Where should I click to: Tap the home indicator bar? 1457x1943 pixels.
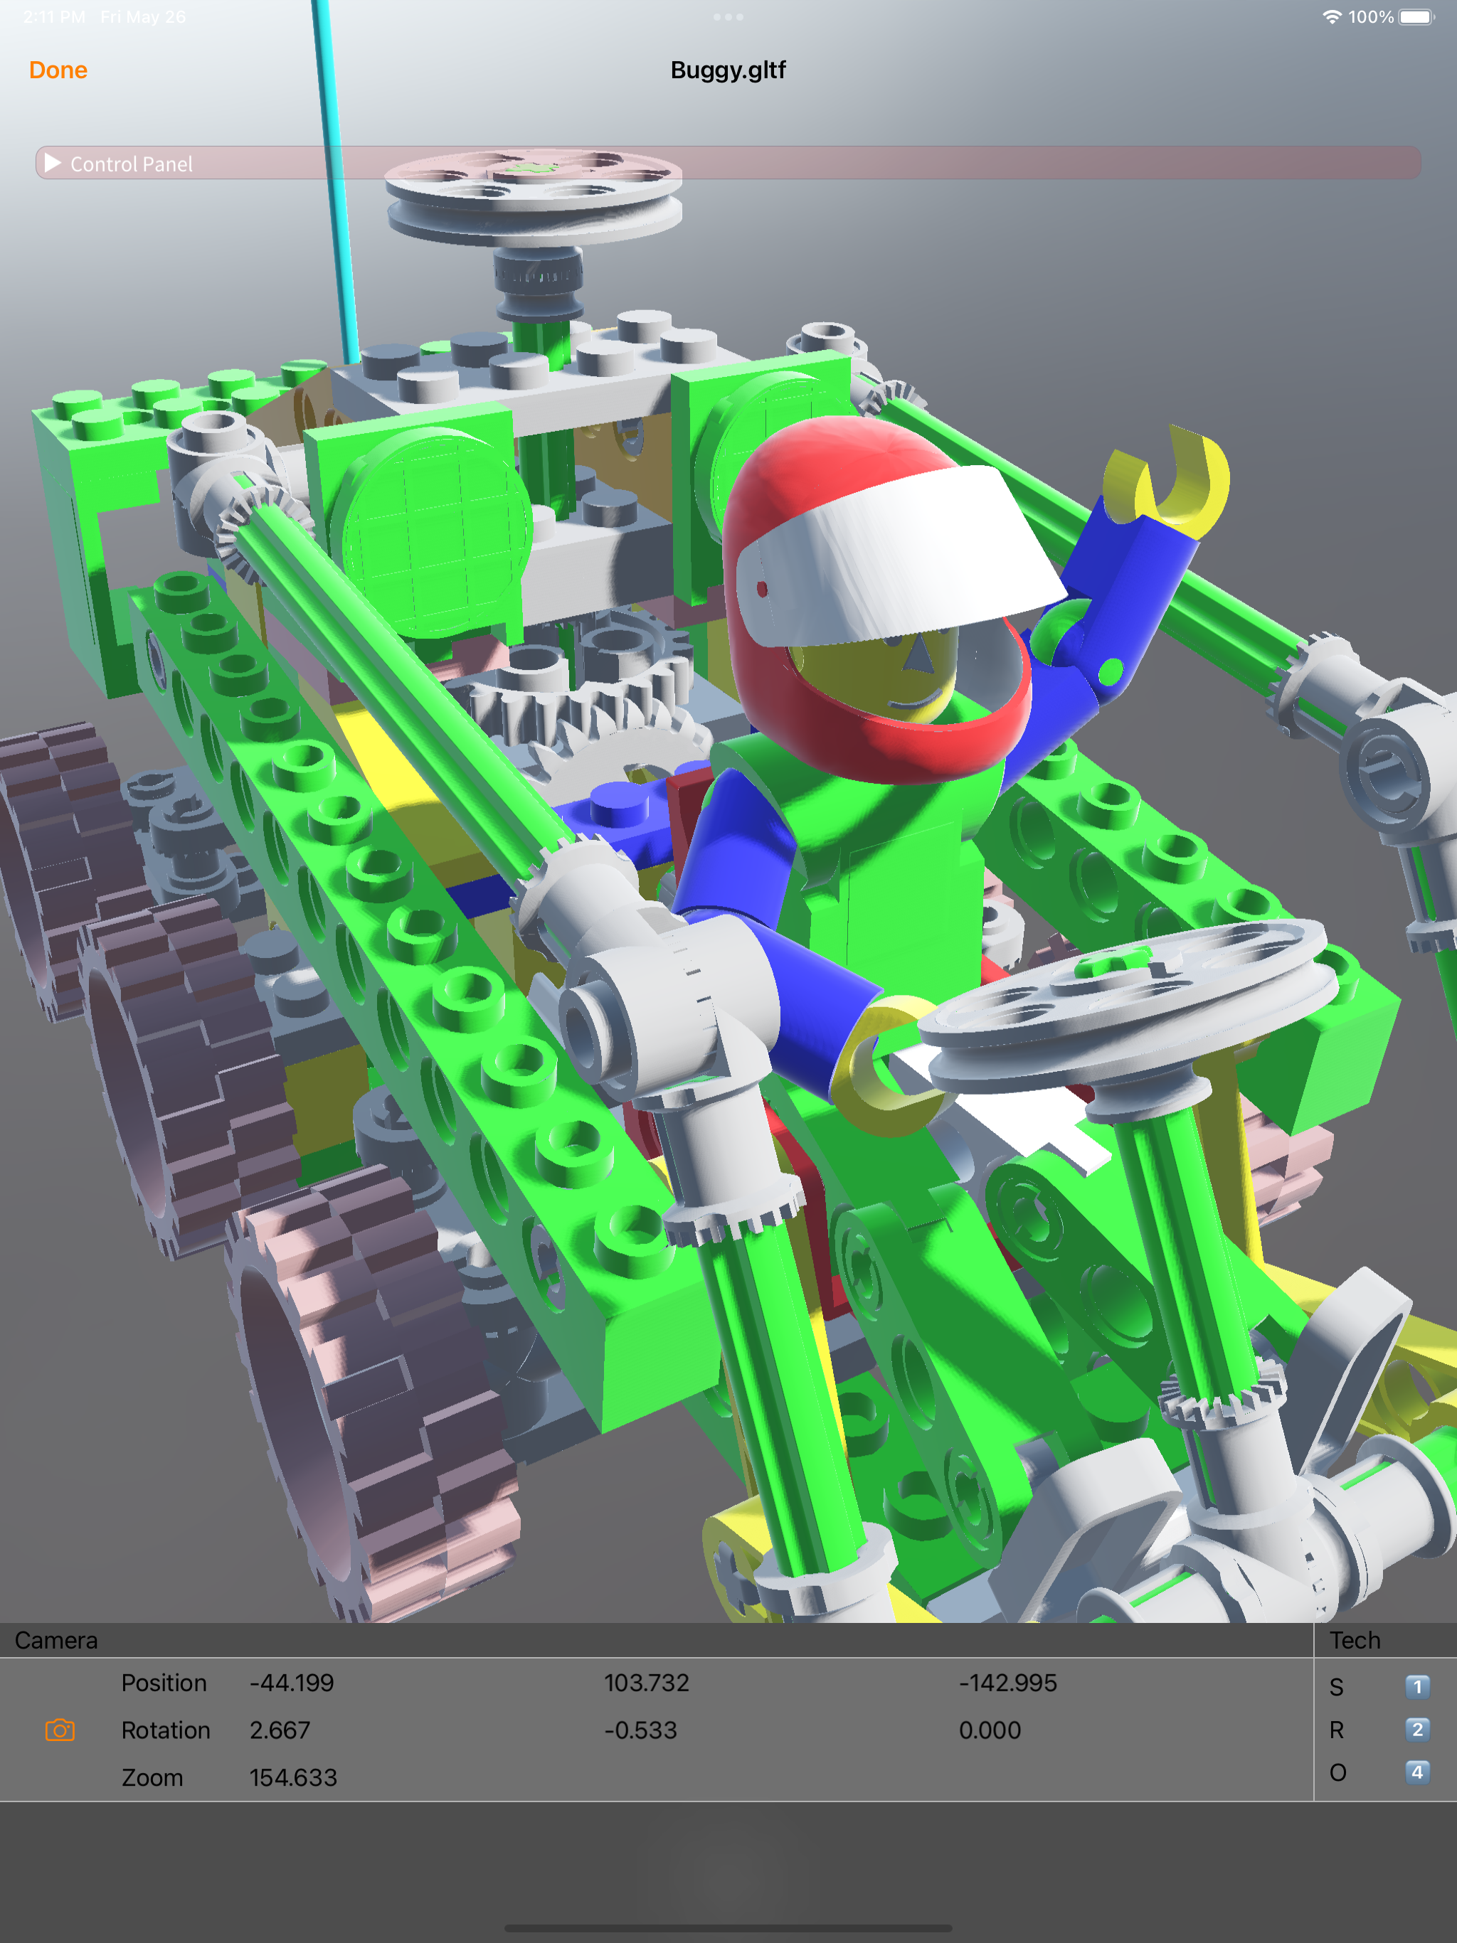tap(728, 1928)
